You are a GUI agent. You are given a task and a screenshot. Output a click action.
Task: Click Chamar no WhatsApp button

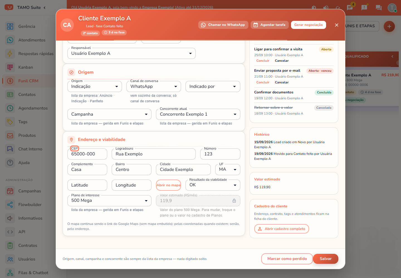point(223,25)
